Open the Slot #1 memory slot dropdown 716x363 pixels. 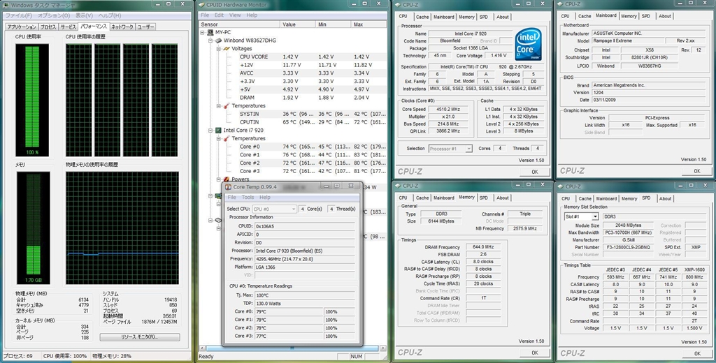581,216
